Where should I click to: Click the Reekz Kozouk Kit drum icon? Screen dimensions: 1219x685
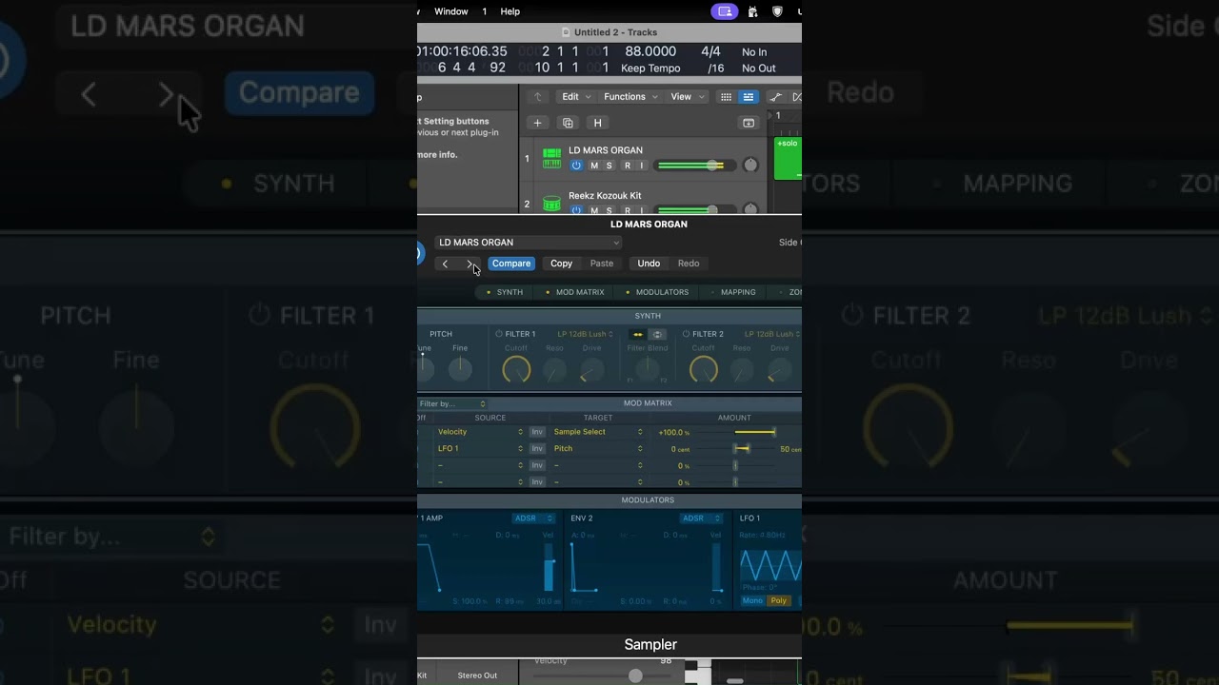[551, 203]
